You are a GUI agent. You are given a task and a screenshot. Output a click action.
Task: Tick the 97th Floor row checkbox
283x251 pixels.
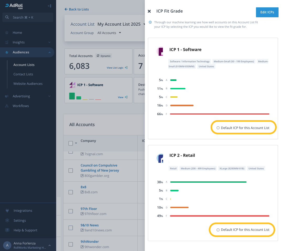click(x=71, y=211)
